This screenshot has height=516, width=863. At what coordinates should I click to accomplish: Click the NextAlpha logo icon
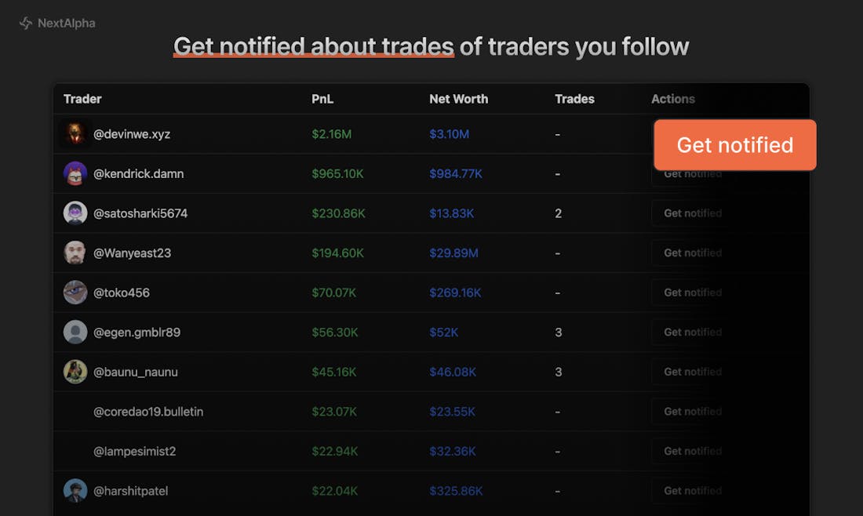pyautogui.click(x=26, y=24)
